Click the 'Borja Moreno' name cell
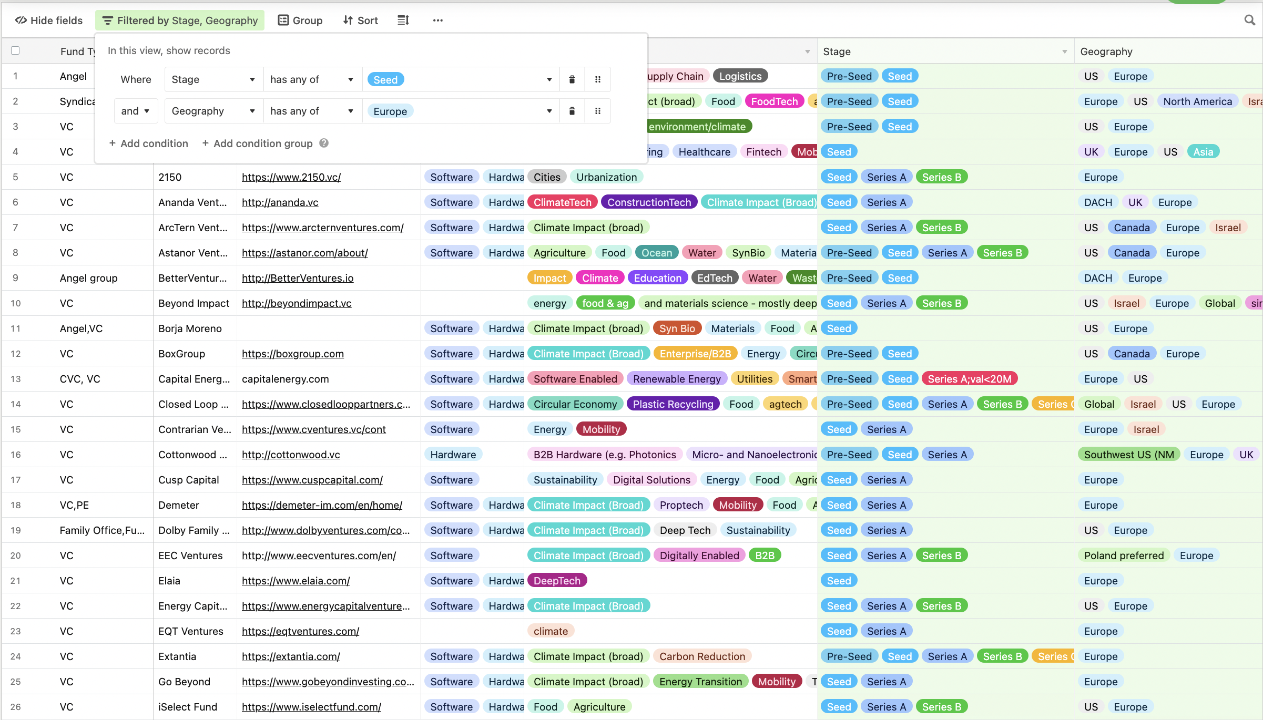This screenshot has height=720, width=1263. 195,328
